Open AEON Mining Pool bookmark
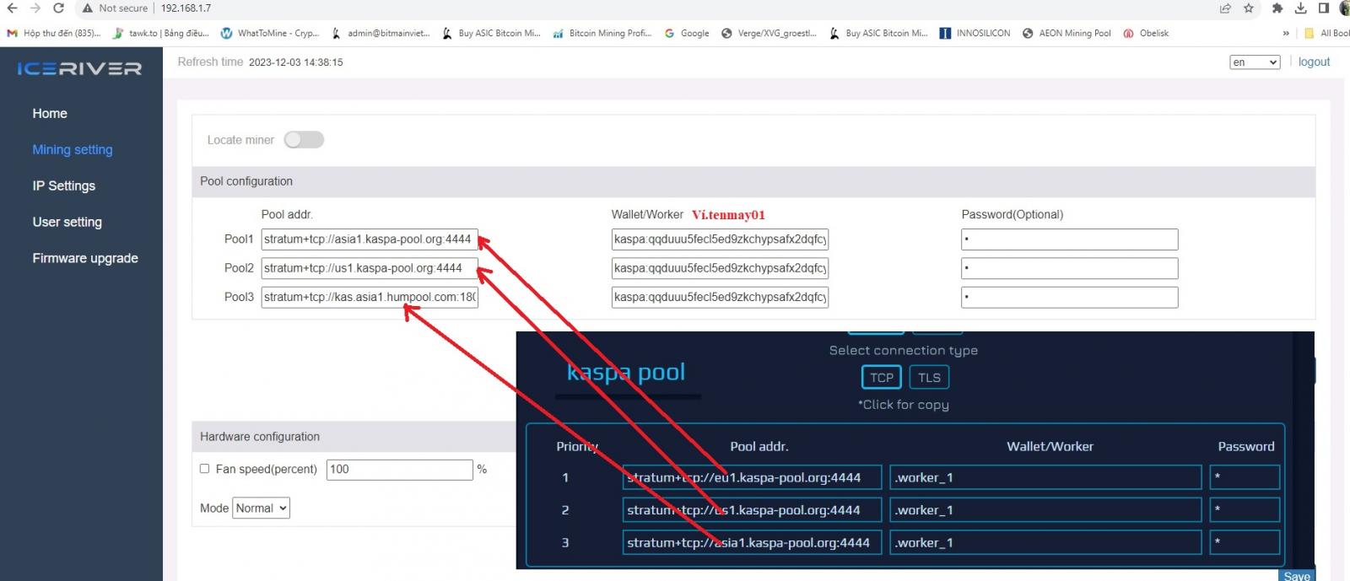The width and height of the screenshot is (1350, 581). (x=1066, y=33)
